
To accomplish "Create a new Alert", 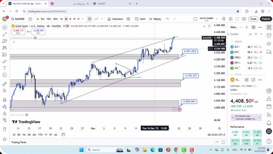I will pos(140,19).
